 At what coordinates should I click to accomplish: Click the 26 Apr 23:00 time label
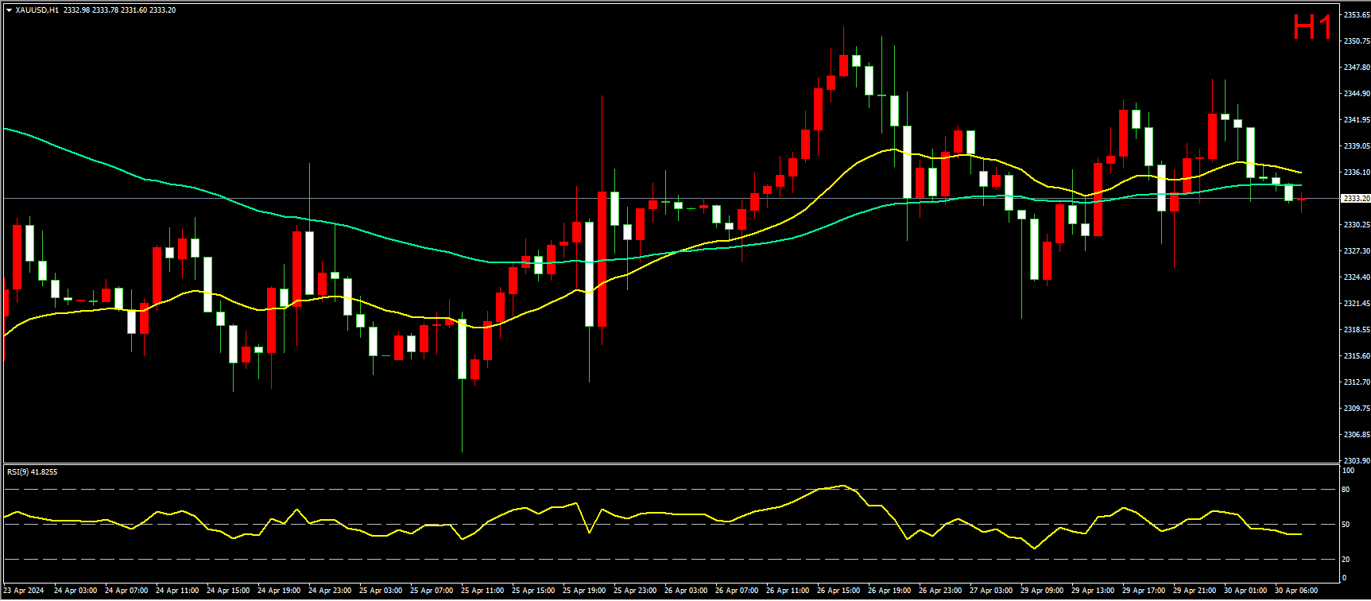pyautogui.click(x=940, y=591)
